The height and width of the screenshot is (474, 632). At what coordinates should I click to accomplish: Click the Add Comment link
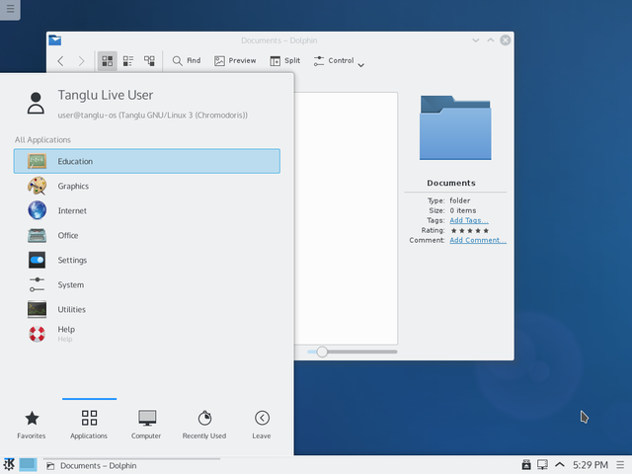(478, 240)
